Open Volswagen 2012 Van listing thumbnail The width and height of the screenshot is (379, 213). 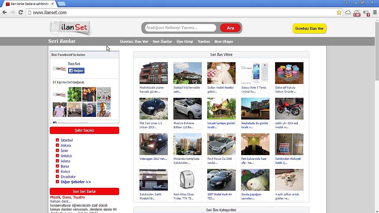tap(153, 144)
